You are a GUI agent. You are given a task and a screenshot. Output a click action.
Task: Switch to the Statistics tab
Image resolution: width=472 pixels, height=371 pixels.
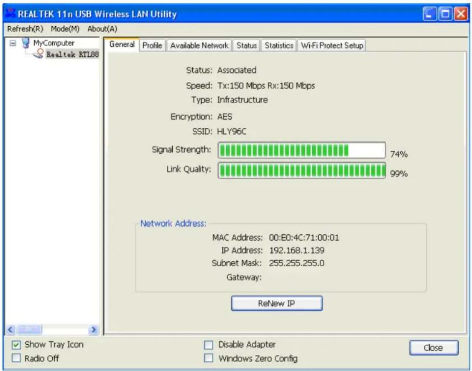279,45
